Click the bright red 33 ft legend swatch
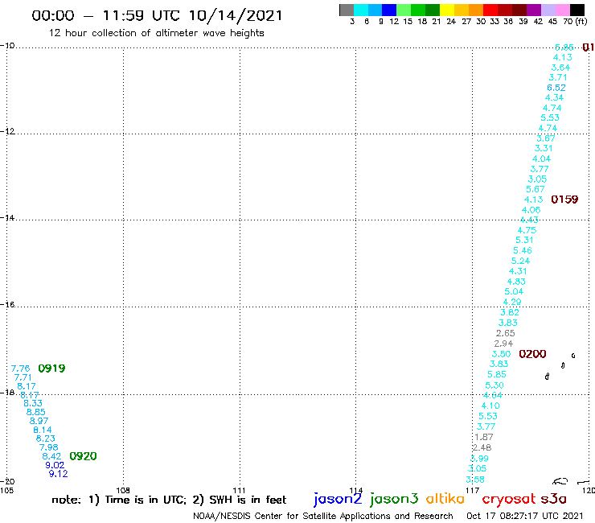The width and height of the screenshot is (595, 523). [x=490, y=10]
